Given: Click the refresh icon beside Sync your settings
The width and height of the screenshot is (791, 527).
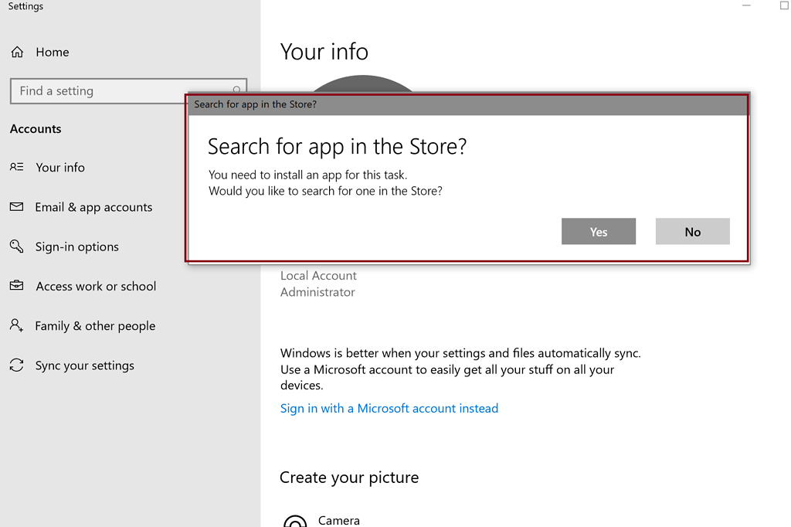Looking at the screenshot, I should click(17, 365).
